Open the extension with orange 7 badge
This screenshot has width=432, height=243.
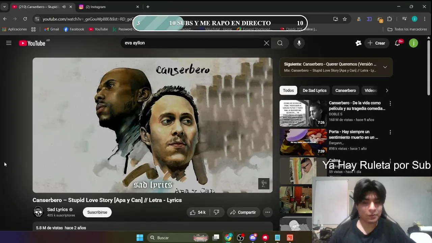click(380, 19)
